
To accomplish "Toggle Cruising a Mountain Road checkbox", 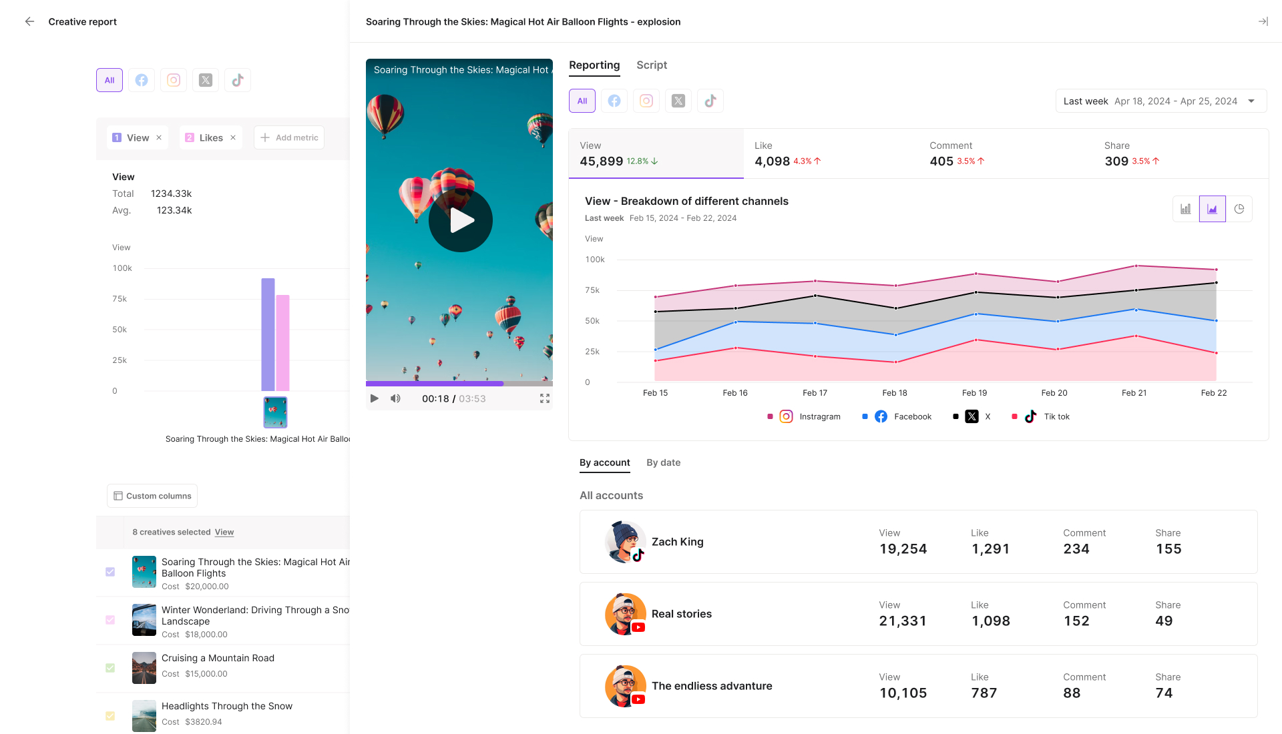I will pyautogui.click(x=110, y=668).
